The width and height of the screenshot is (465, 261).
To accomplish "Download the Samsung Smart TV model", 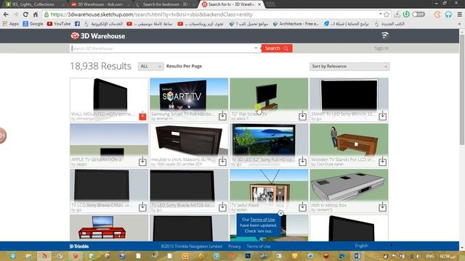I will tap(222, 116).
